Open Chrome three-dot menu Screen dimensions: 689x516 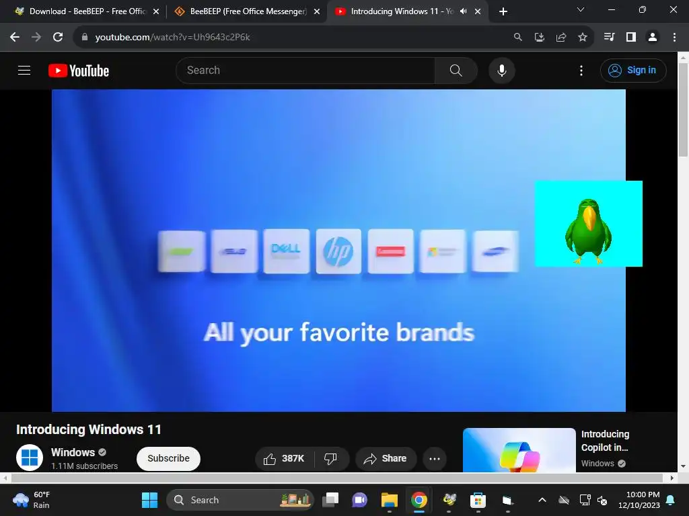[x=674, y=38]
